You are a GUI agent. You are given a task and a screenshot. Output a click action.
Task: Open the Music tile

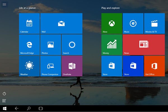[x=133, y=23]
